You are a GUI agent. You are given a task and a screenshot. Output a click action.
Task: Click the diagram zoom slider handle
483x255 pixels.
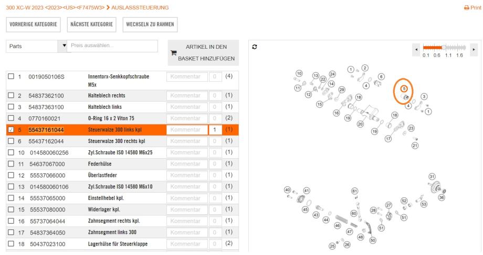445,47
